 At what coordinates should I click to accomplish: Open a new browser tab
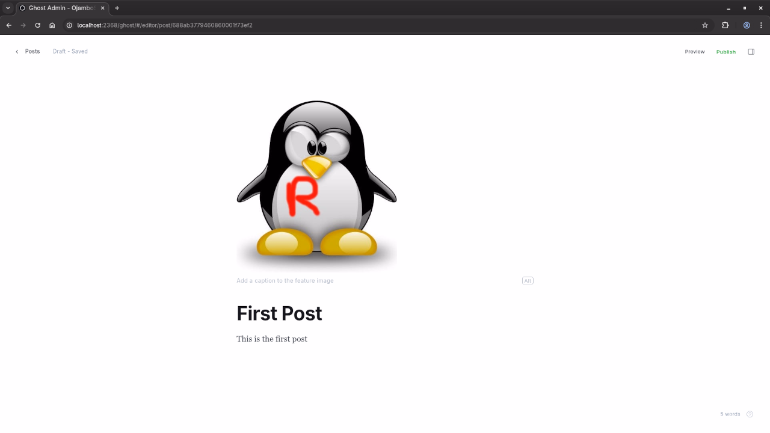tap(117, 8)
